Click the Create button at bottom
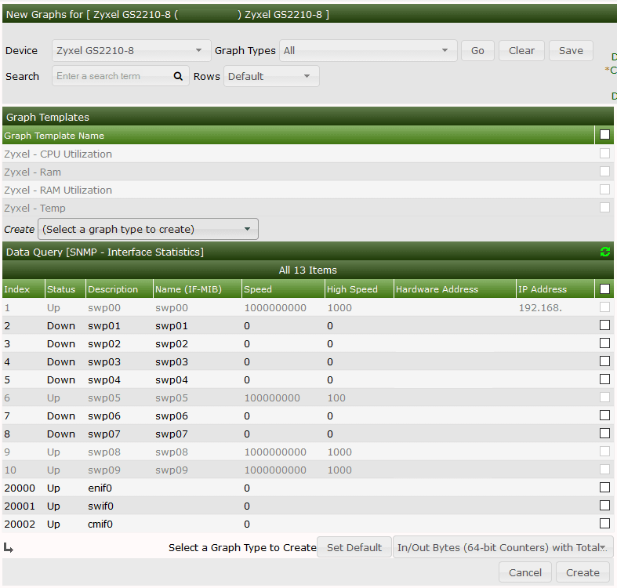The width and height of the screenshot is (617, 588). (x=583, y=572)
